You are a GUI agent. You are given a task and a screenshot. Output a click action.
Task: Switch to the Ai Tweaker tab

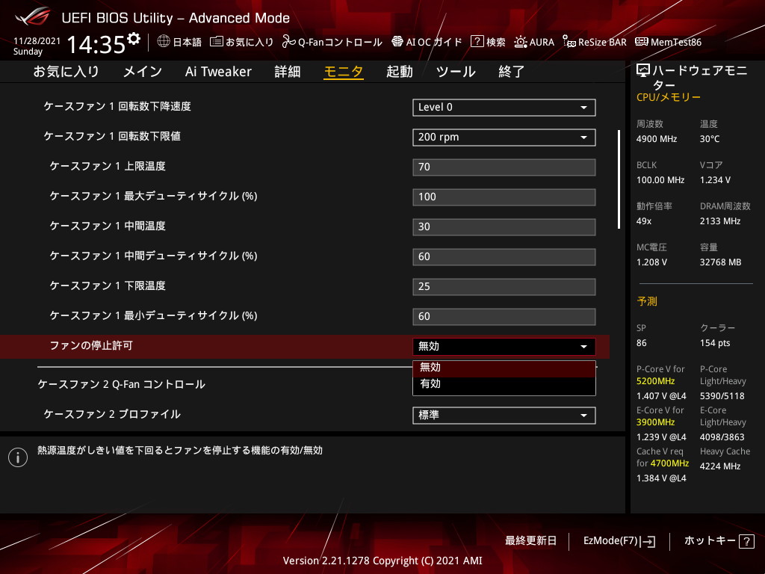click(218, 72)
